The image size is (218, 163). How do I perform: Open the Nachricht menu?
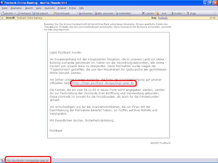click(x=49, y=8)
